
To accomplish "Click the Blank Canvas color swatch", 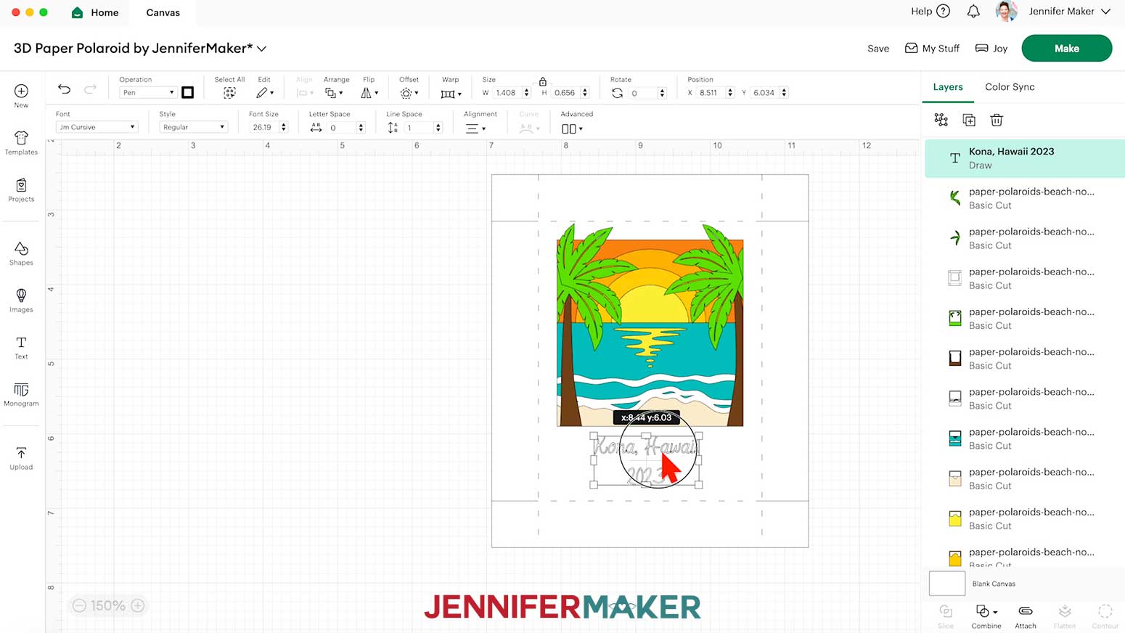I will point(947,584).
